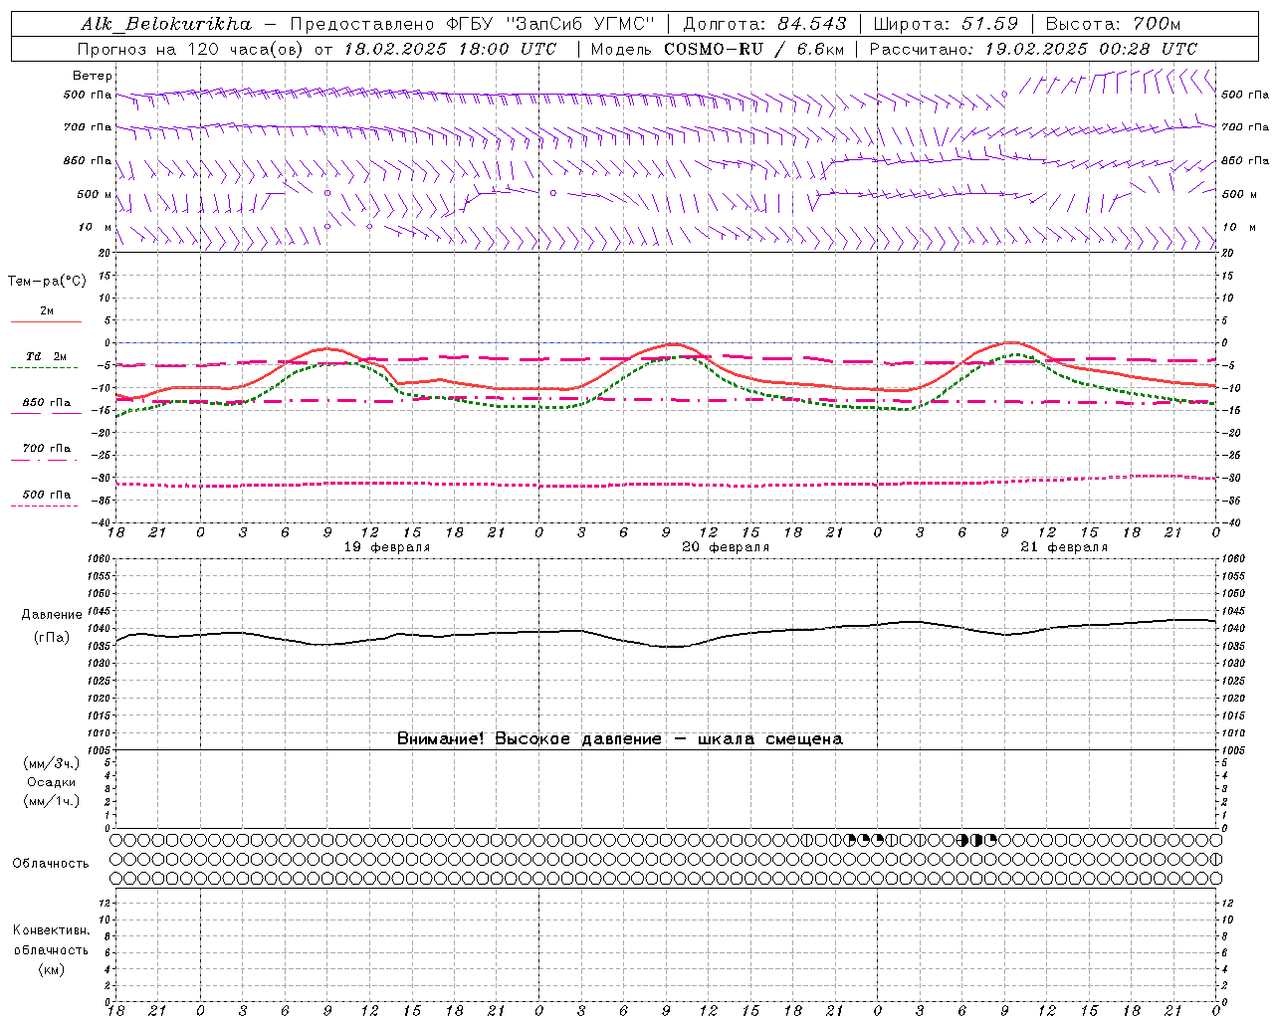Viewport: 1274px width, 1019px height.
Task: Click the (мм/1ч.) unit label
Action: click(51, 801)
